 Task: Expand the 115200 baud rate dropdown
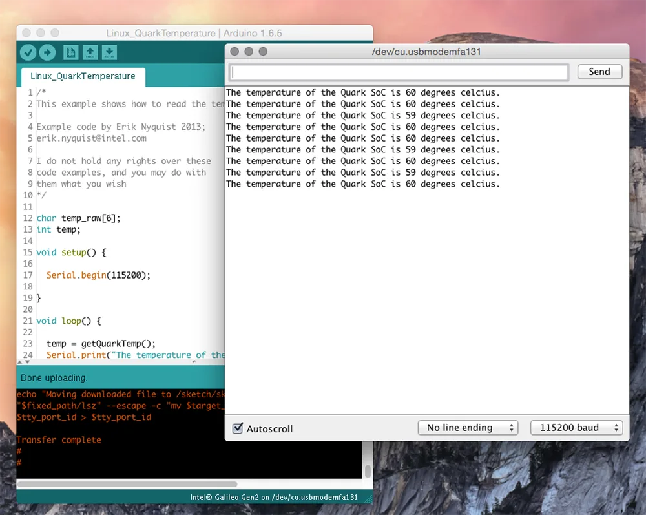point(576,428)
